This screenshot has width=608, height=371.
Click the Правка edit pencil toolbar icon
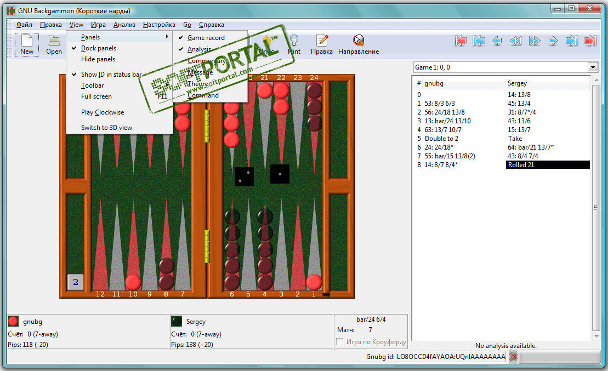point(321,44)
